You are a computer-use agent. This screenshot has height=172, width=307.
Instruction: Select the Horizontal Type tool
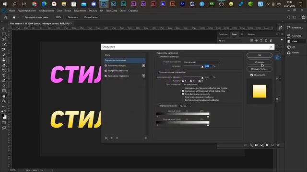tap(4, 75)
